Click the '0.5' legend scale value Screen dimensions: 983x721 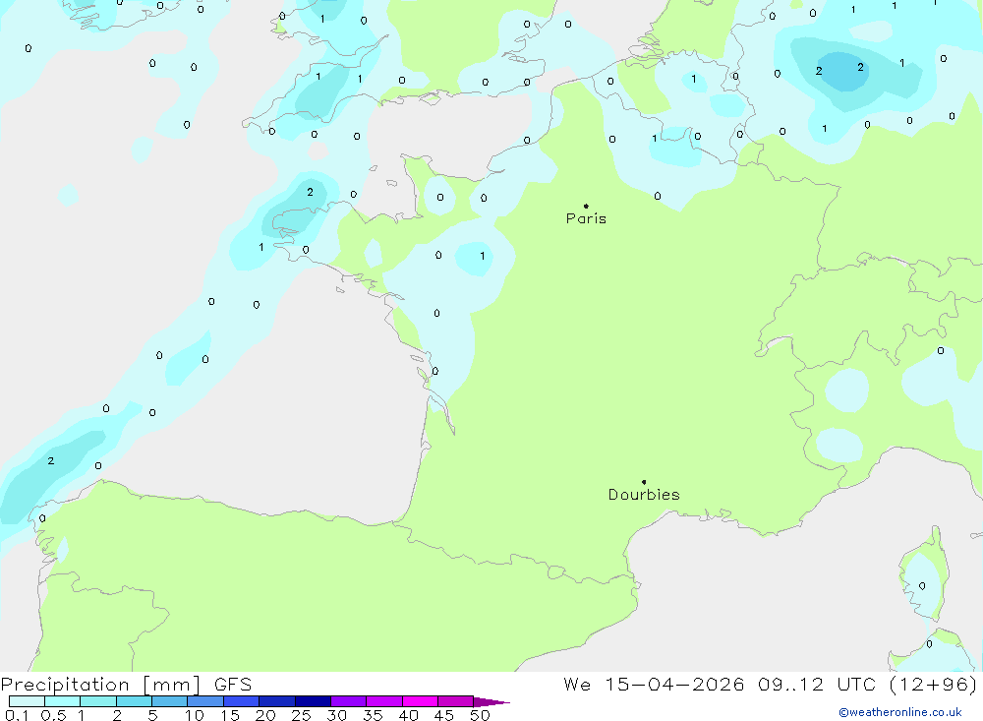pyautogui.click(x=54, y=715)
